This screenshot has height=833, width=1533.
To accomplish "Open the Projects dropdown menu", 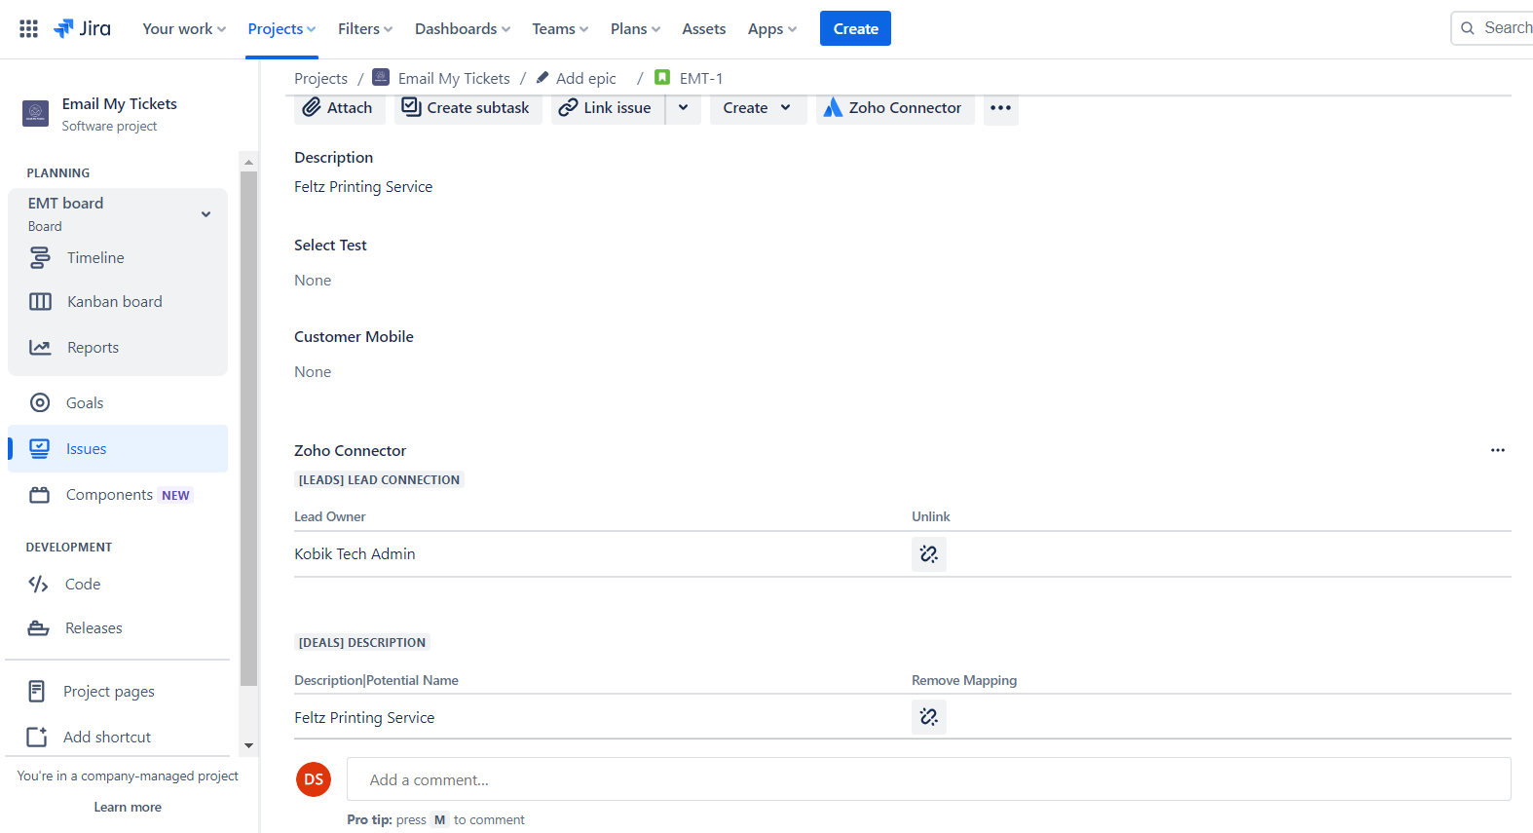I will click(281, 29).
